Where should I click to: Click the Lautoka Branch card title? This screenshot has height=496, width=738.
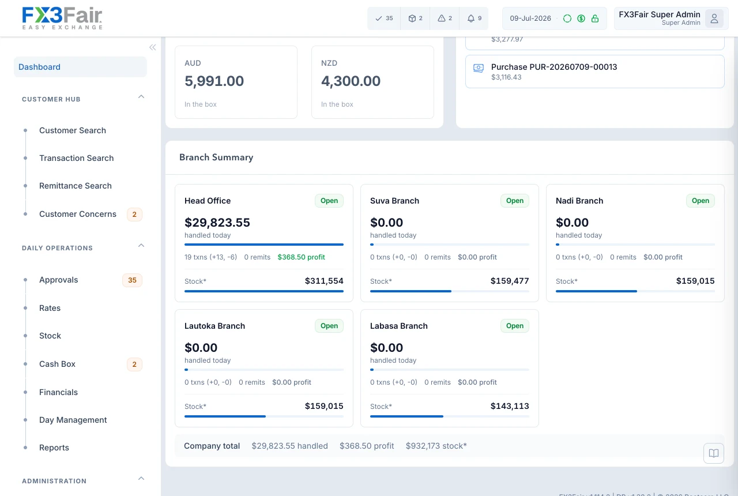214,326
